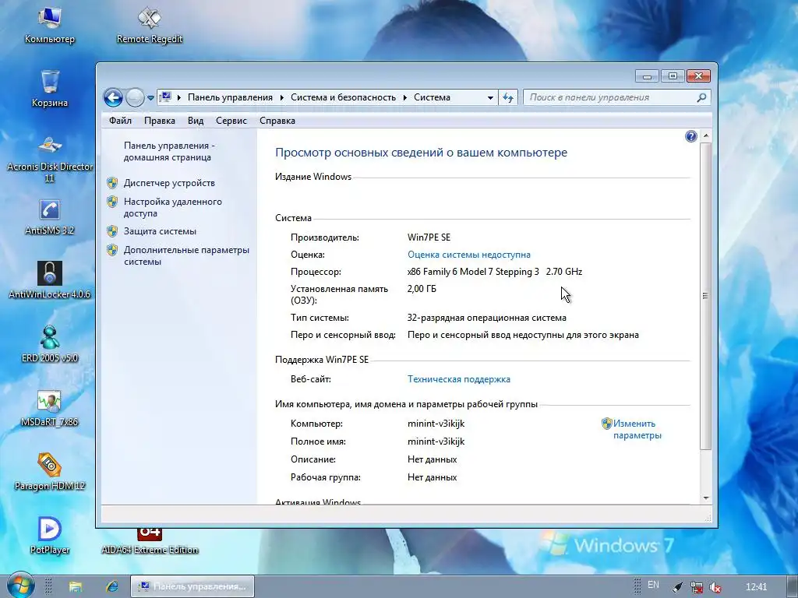Screen dimensions: 798x598
Task: Expand the address bar history dropdown
Action: [490, 97]
